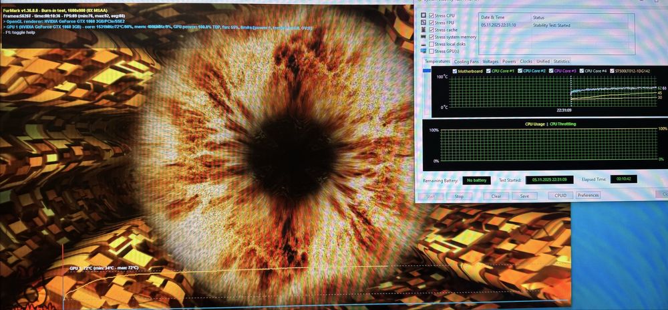Toggle the CPU Core #2 graph checkbox
Viewport: 668px width, 310px height.
[520, 71]
